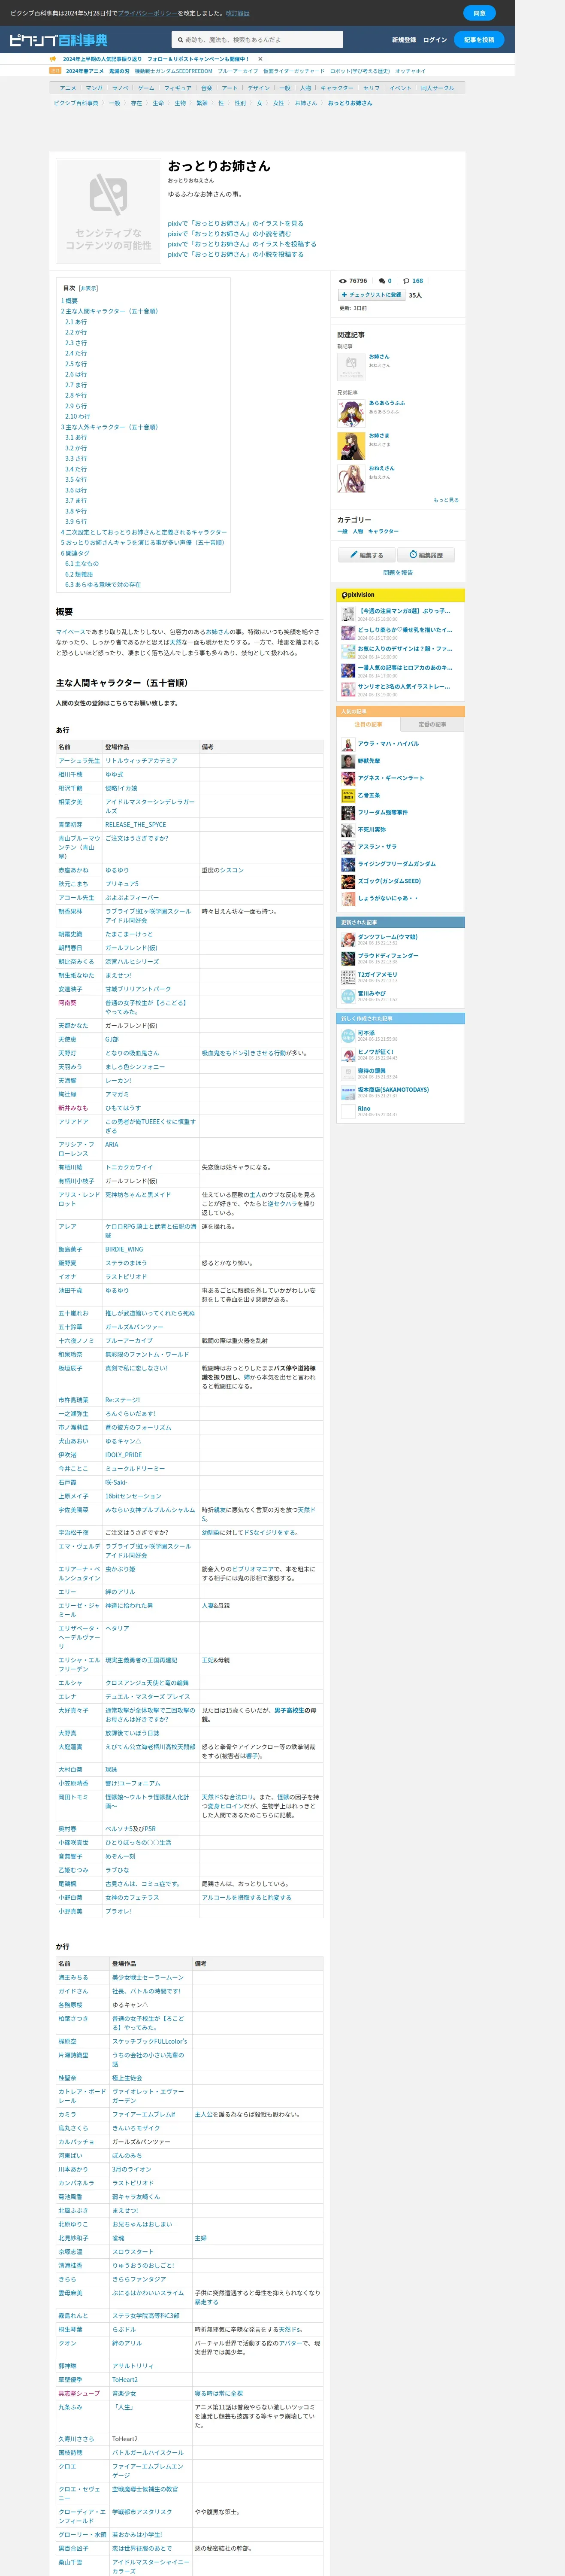Click the 編集履歴 history button
Image resolution: width=565 pixels, height=2576 pixels.
[x=426, y=555]
